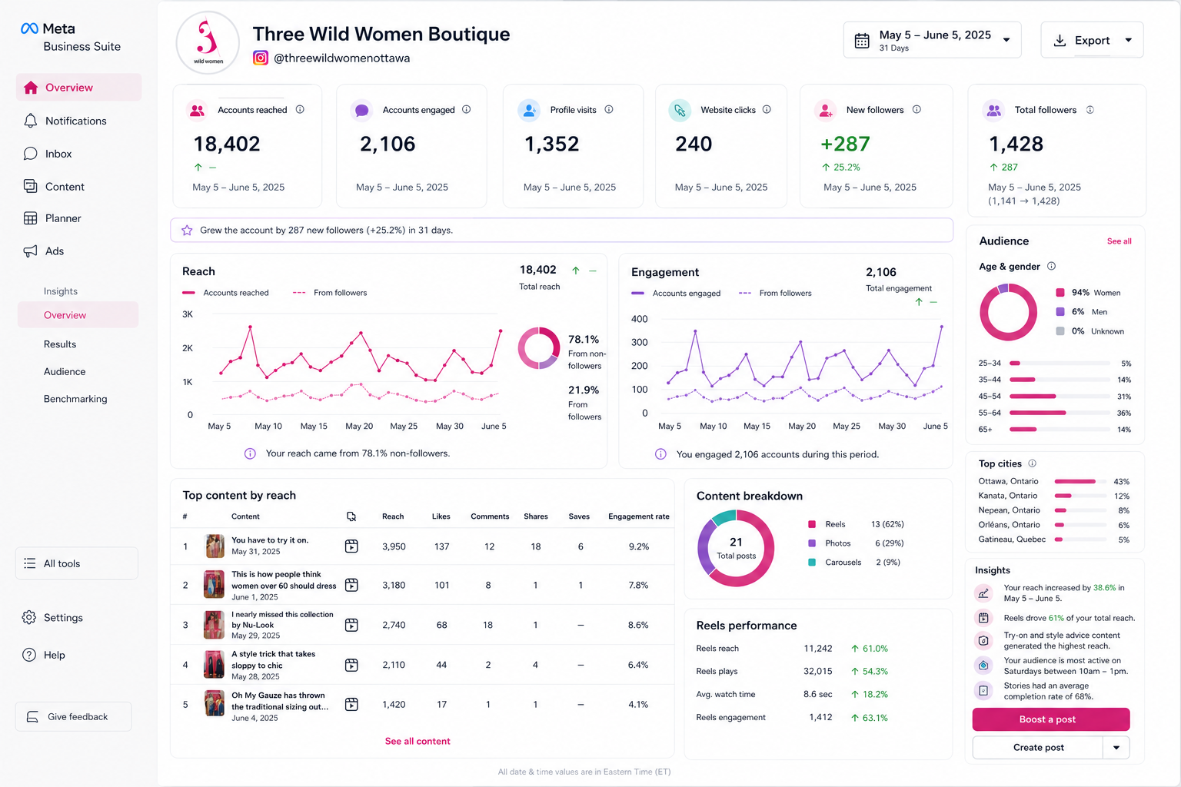This screenshot has height=787, width=1181.
Task: Click Top cities info icon
Action: [x=1033, y=463]
